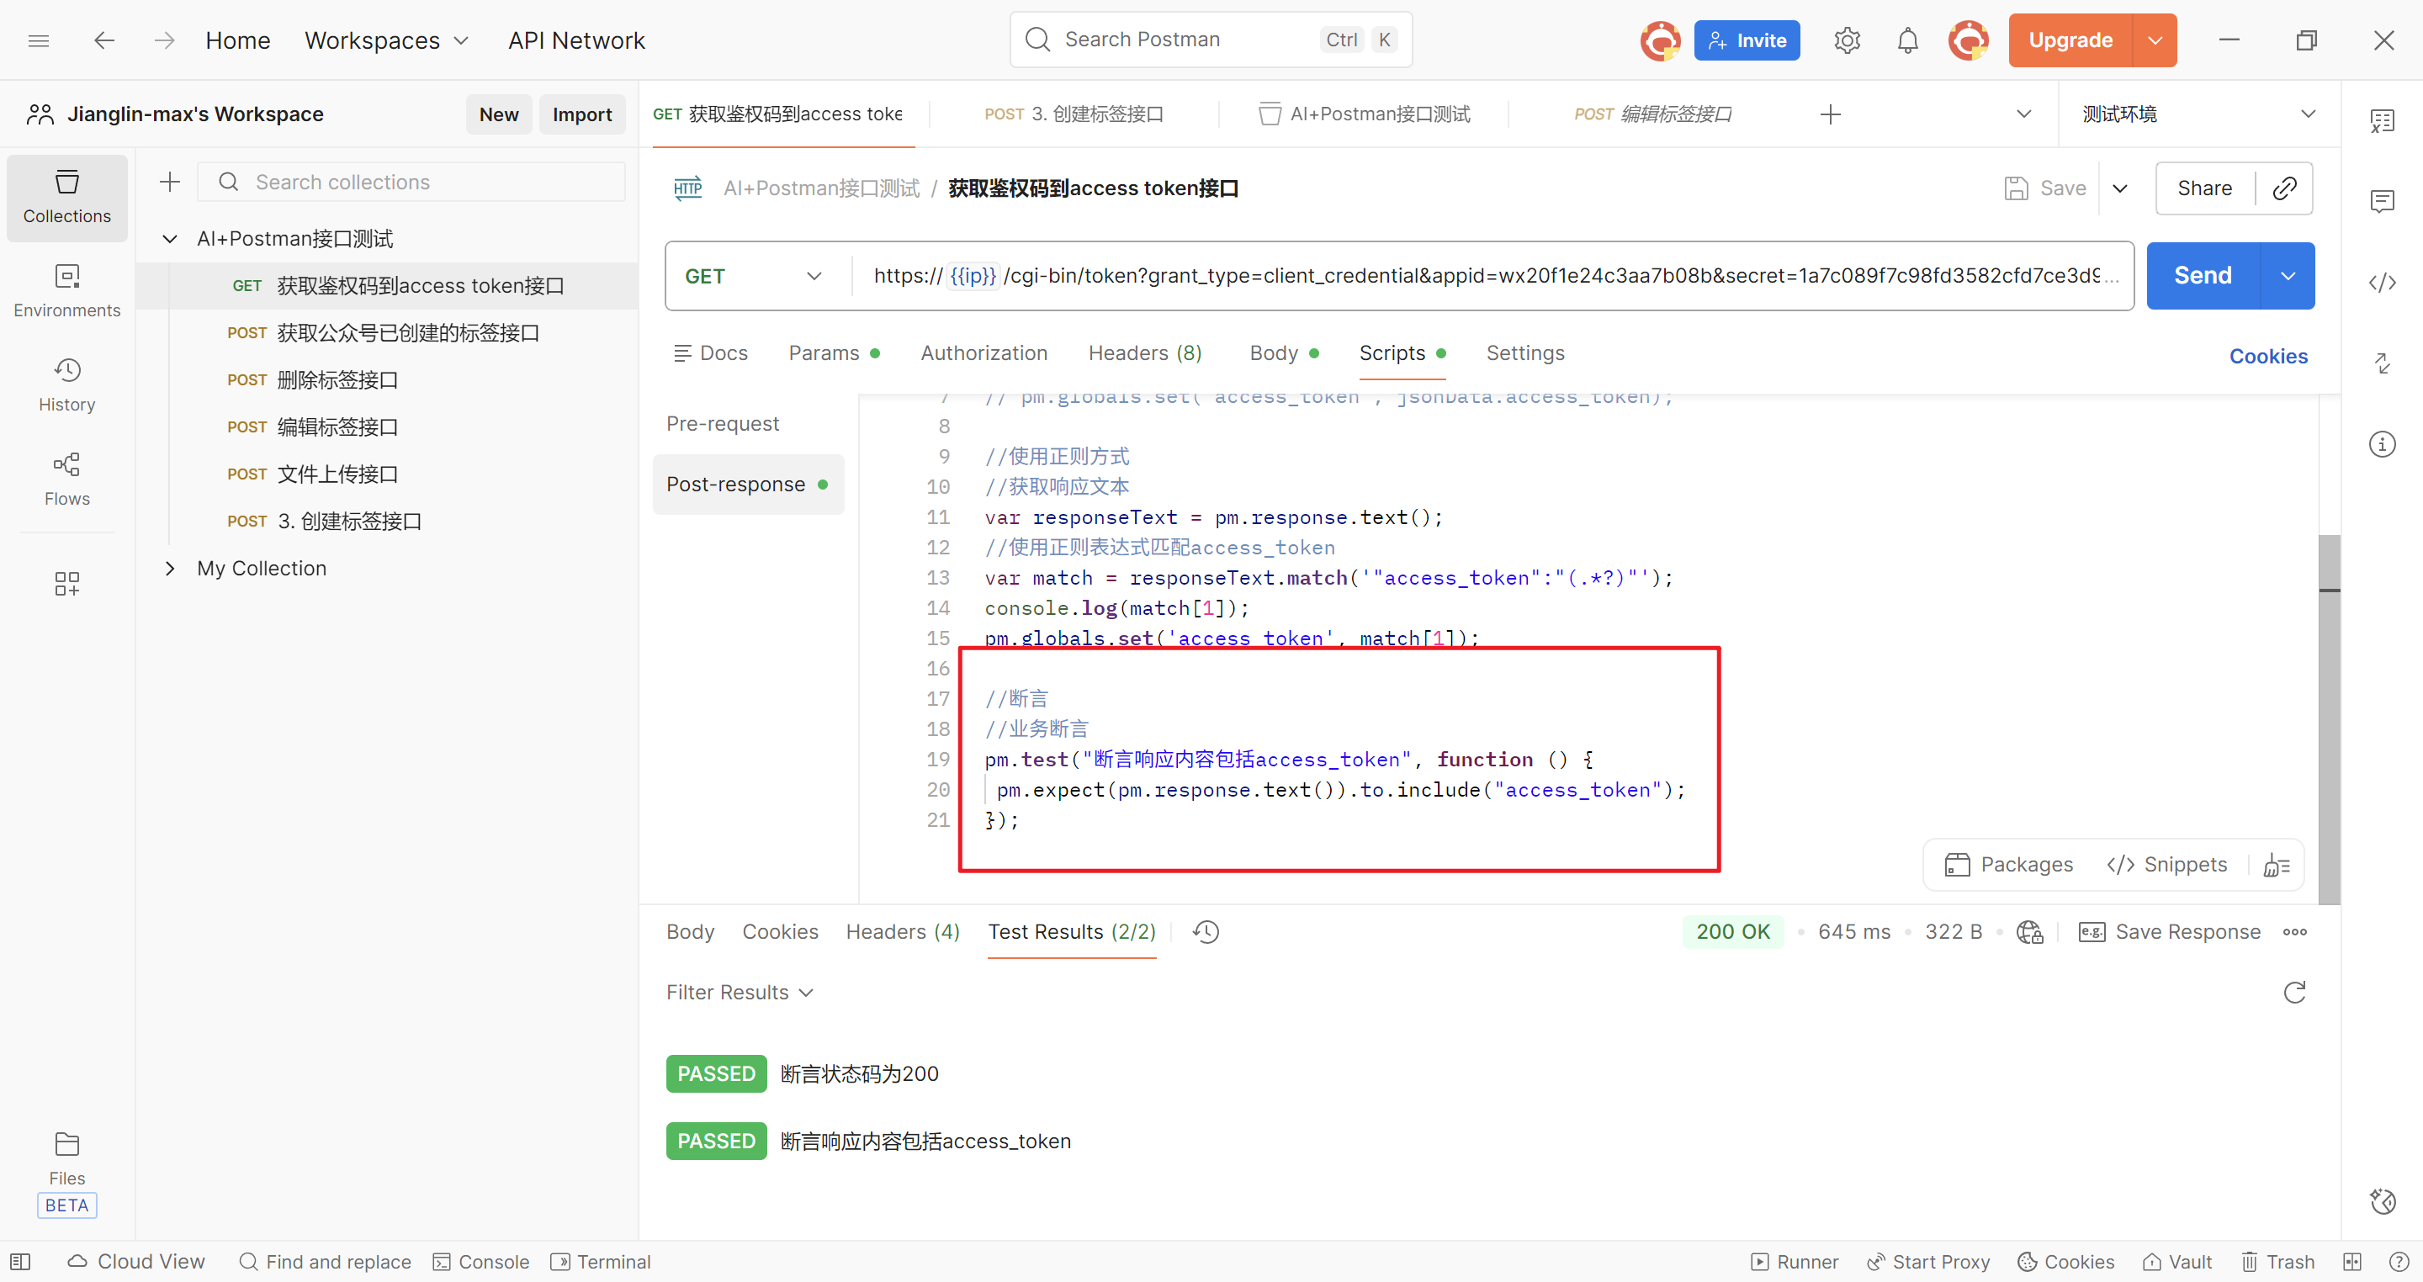Open the Environments sidebar panel
The width and height of the screenshot is (2423, 1282).
click(x=66, y=292)
